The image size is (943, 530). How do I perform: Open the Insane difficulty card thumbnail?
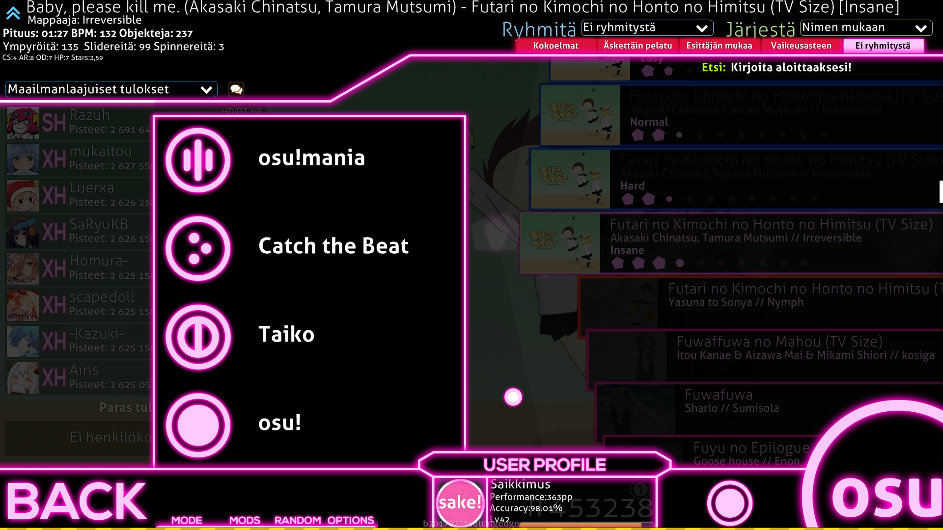click(x=561, y=243)
